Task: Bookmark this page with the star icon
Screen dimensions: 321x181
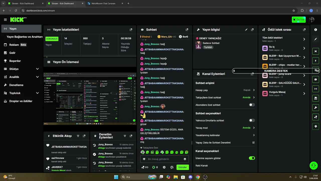Action: point(294,11)
